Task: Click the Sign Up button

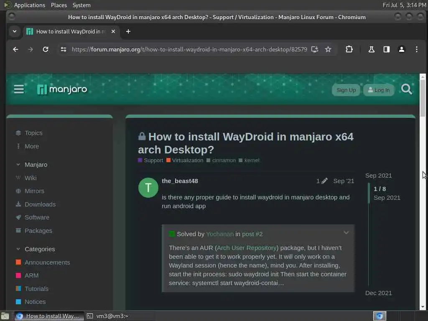Action: point(346,90)
